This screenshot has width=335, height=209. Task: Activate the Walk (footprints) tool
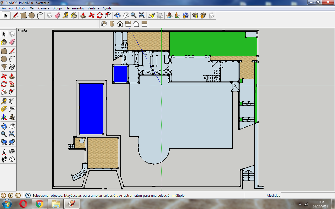[x=4, y=159]
